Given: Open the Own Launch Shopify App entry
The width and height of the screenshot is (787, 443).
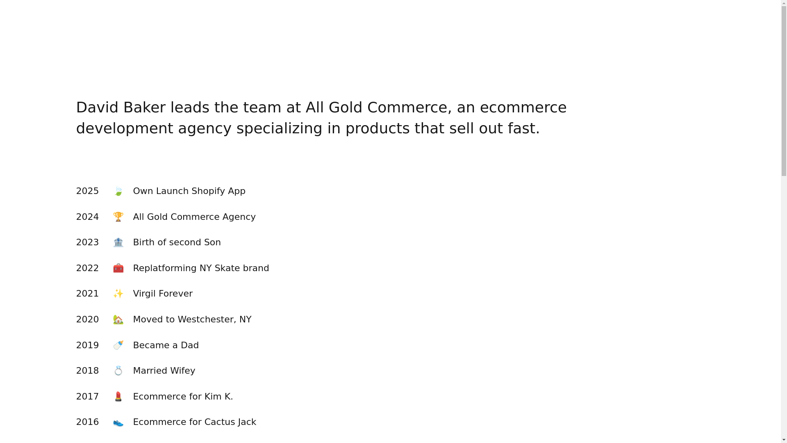Looking at the screenshot, I should click(189, 191).
